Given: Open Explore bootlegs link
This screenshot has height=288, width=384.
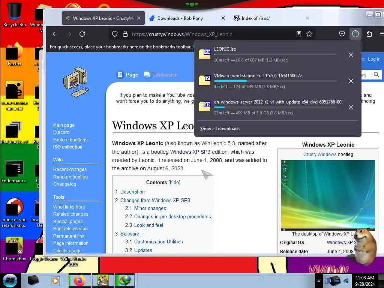Looking at the screenshot, I should [70, 139].
